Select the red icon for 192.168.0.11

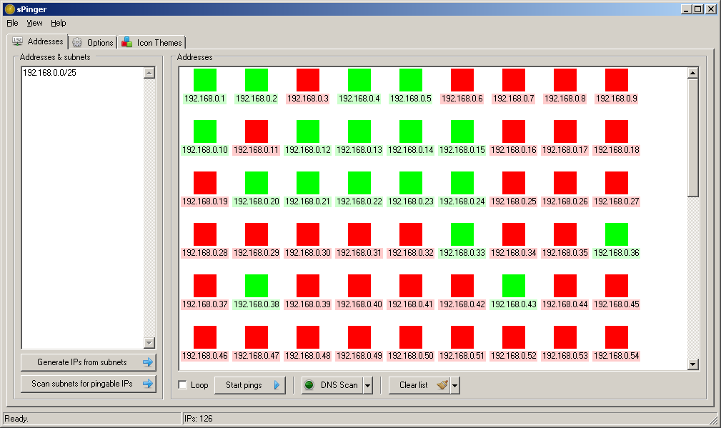pos(257,131)
